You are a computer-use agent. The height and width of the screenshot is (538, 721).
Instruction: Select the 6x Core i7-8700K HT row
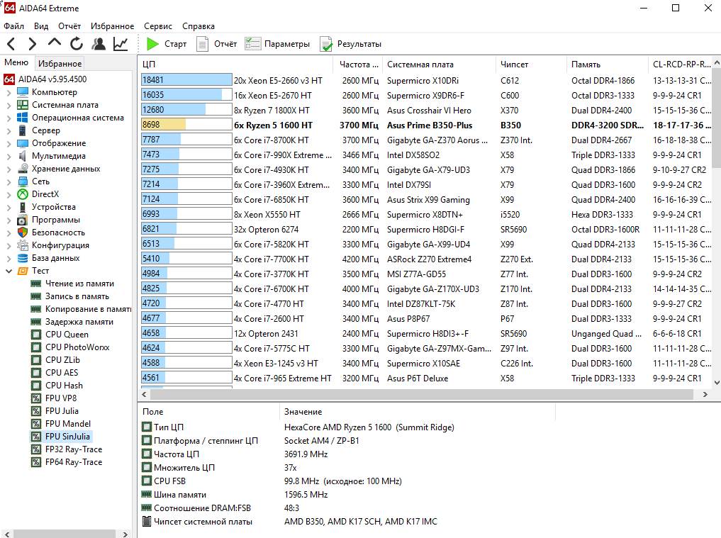coord(425,140)
